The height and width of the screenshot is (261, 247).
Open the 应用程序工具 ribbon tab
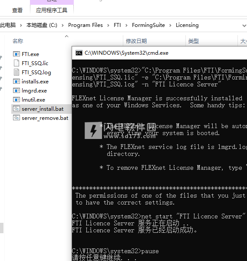52,10
